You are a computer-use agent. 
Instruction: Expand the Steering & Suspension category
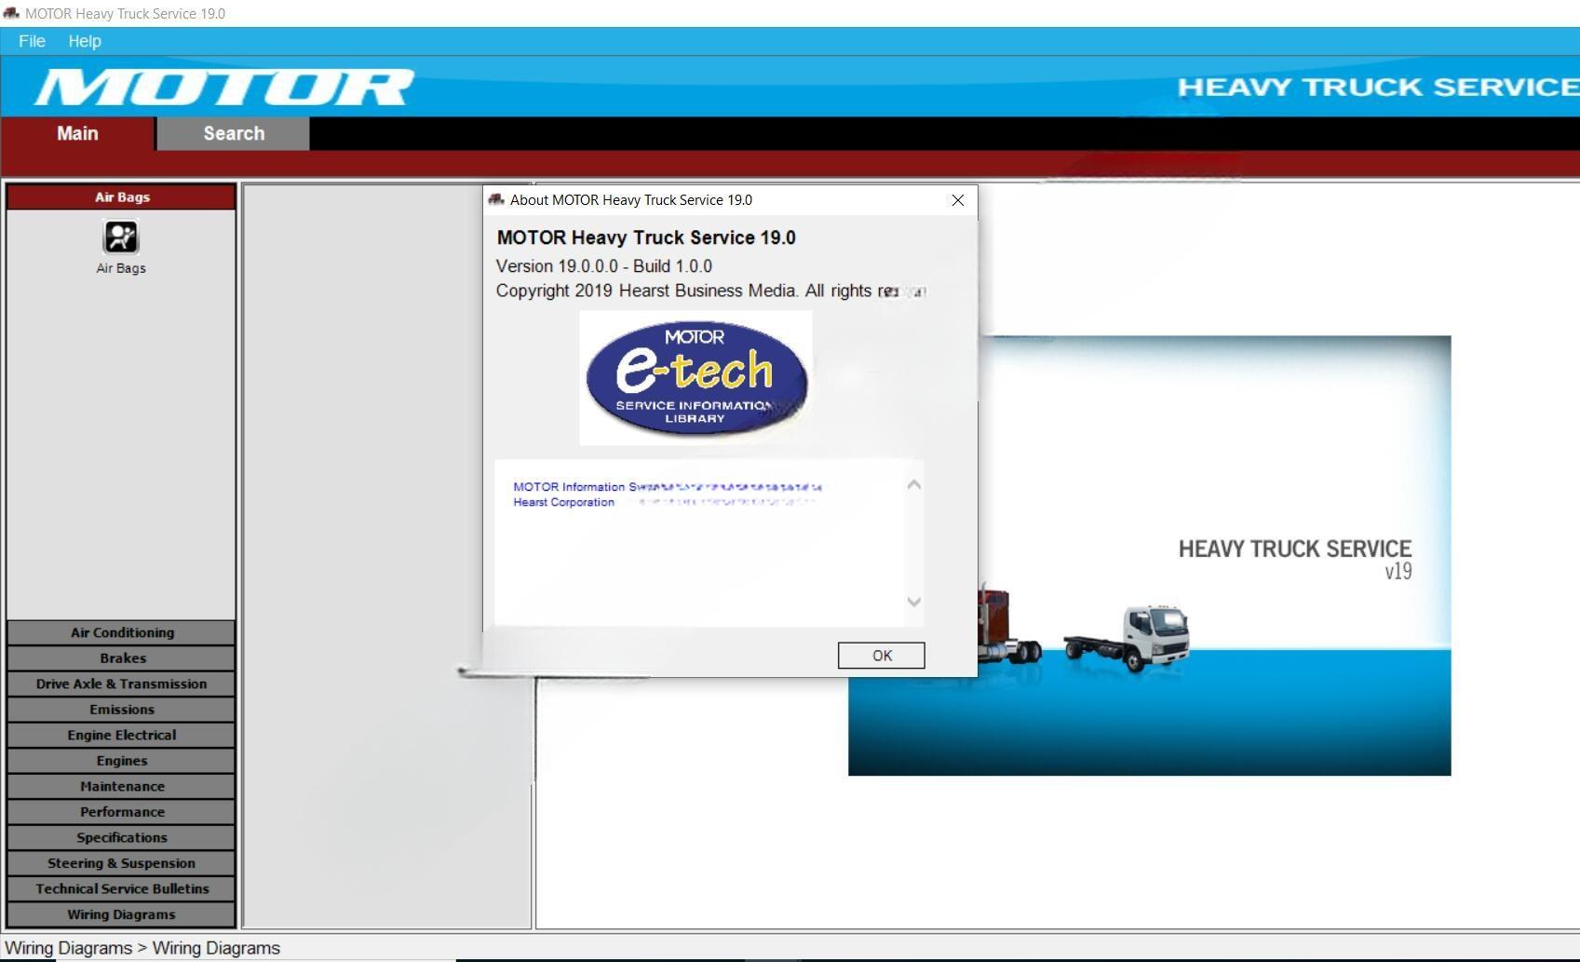[121, 863]
